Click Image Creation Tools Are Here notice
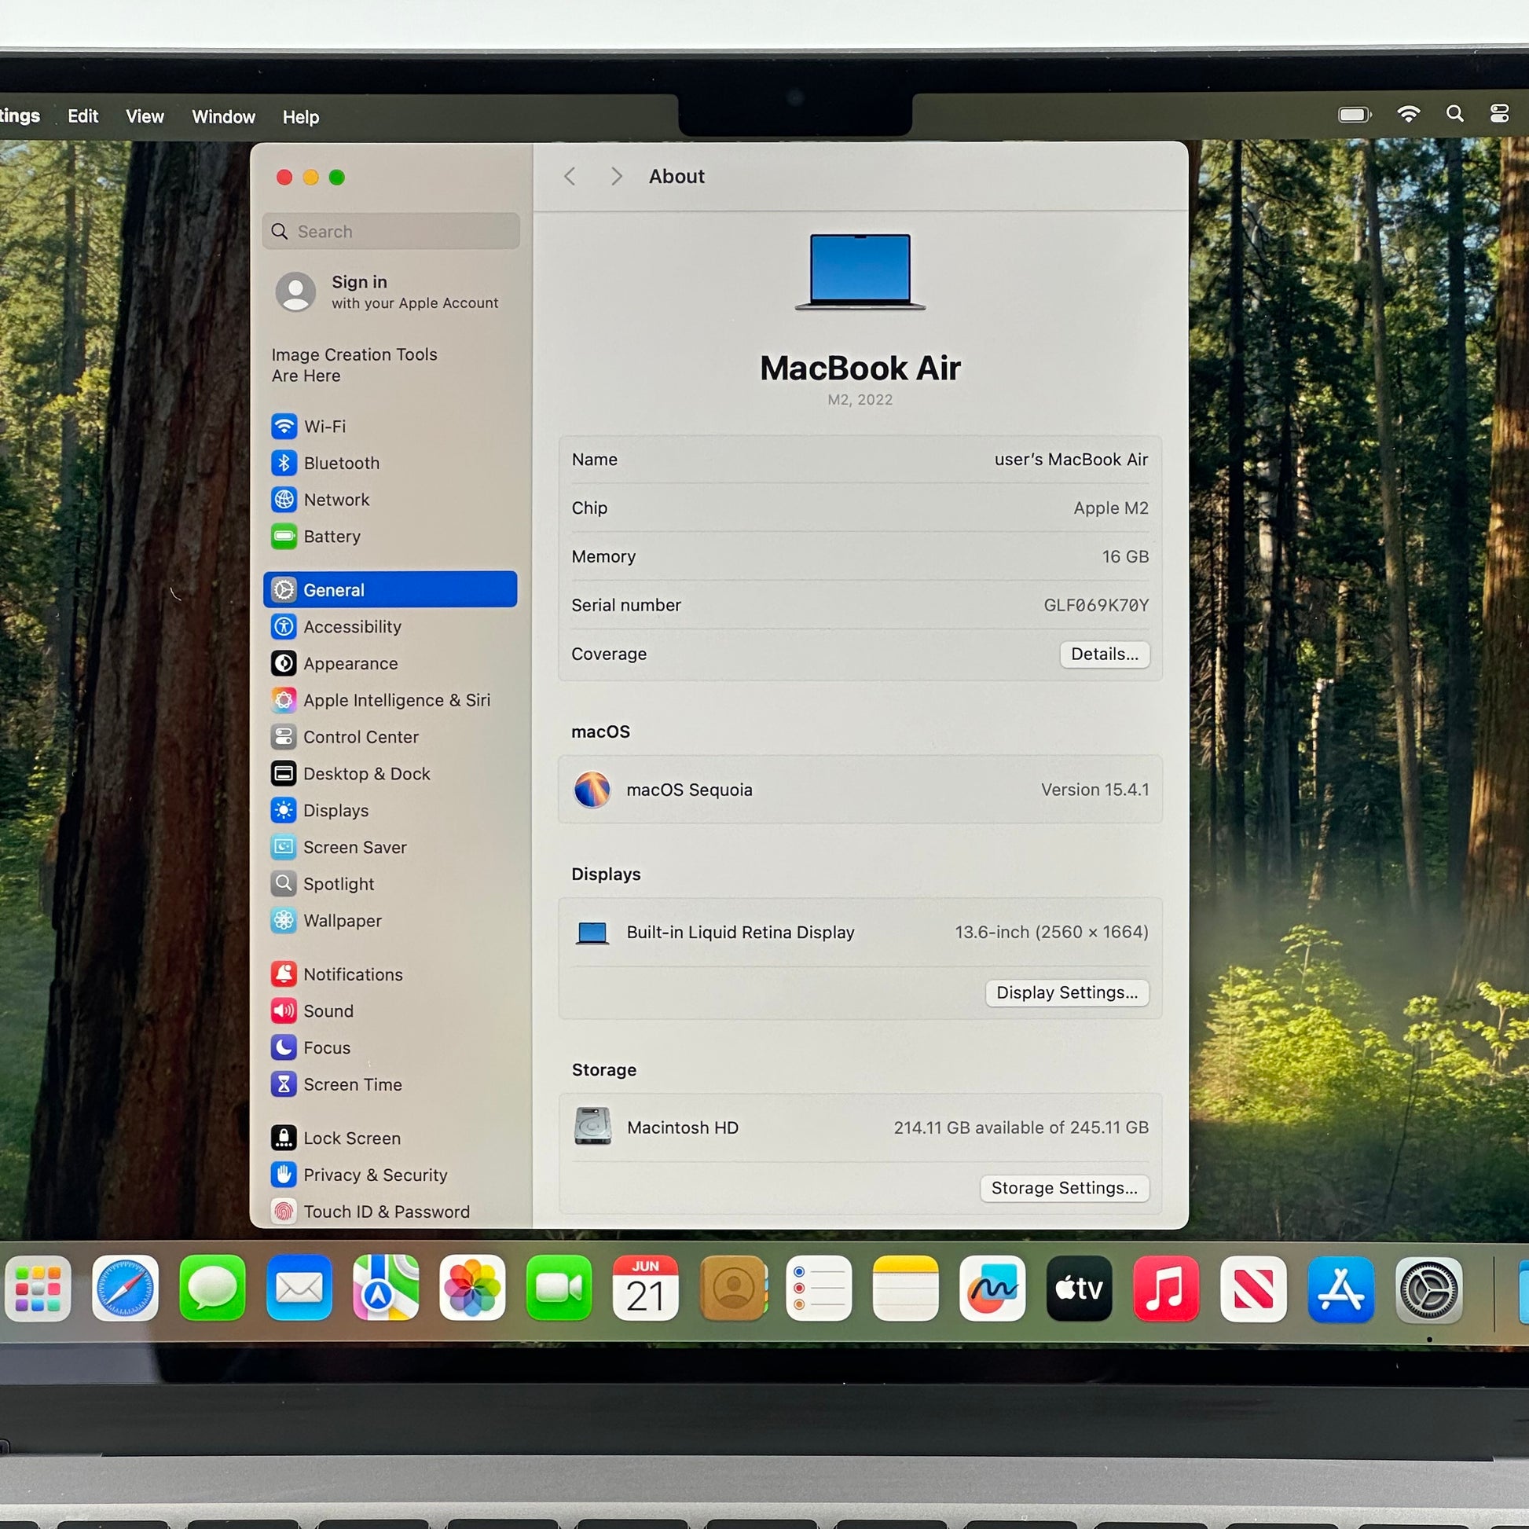This screenshot has height=1529, width=1529. tap(354, 365)
